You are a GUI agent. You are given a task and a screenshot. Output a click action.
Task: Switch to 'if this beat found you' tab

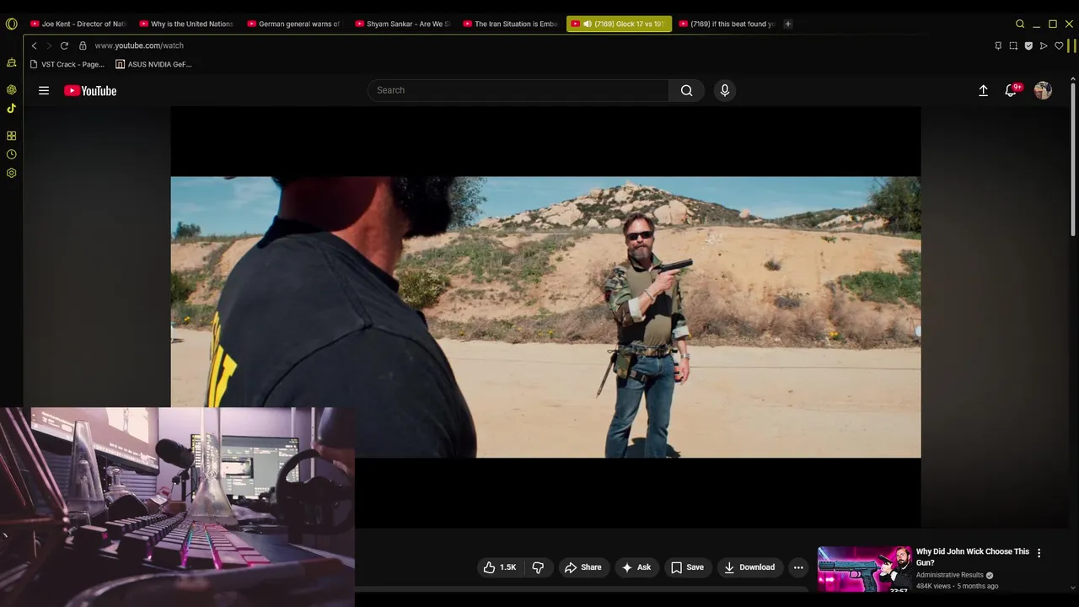pos(725,24)
